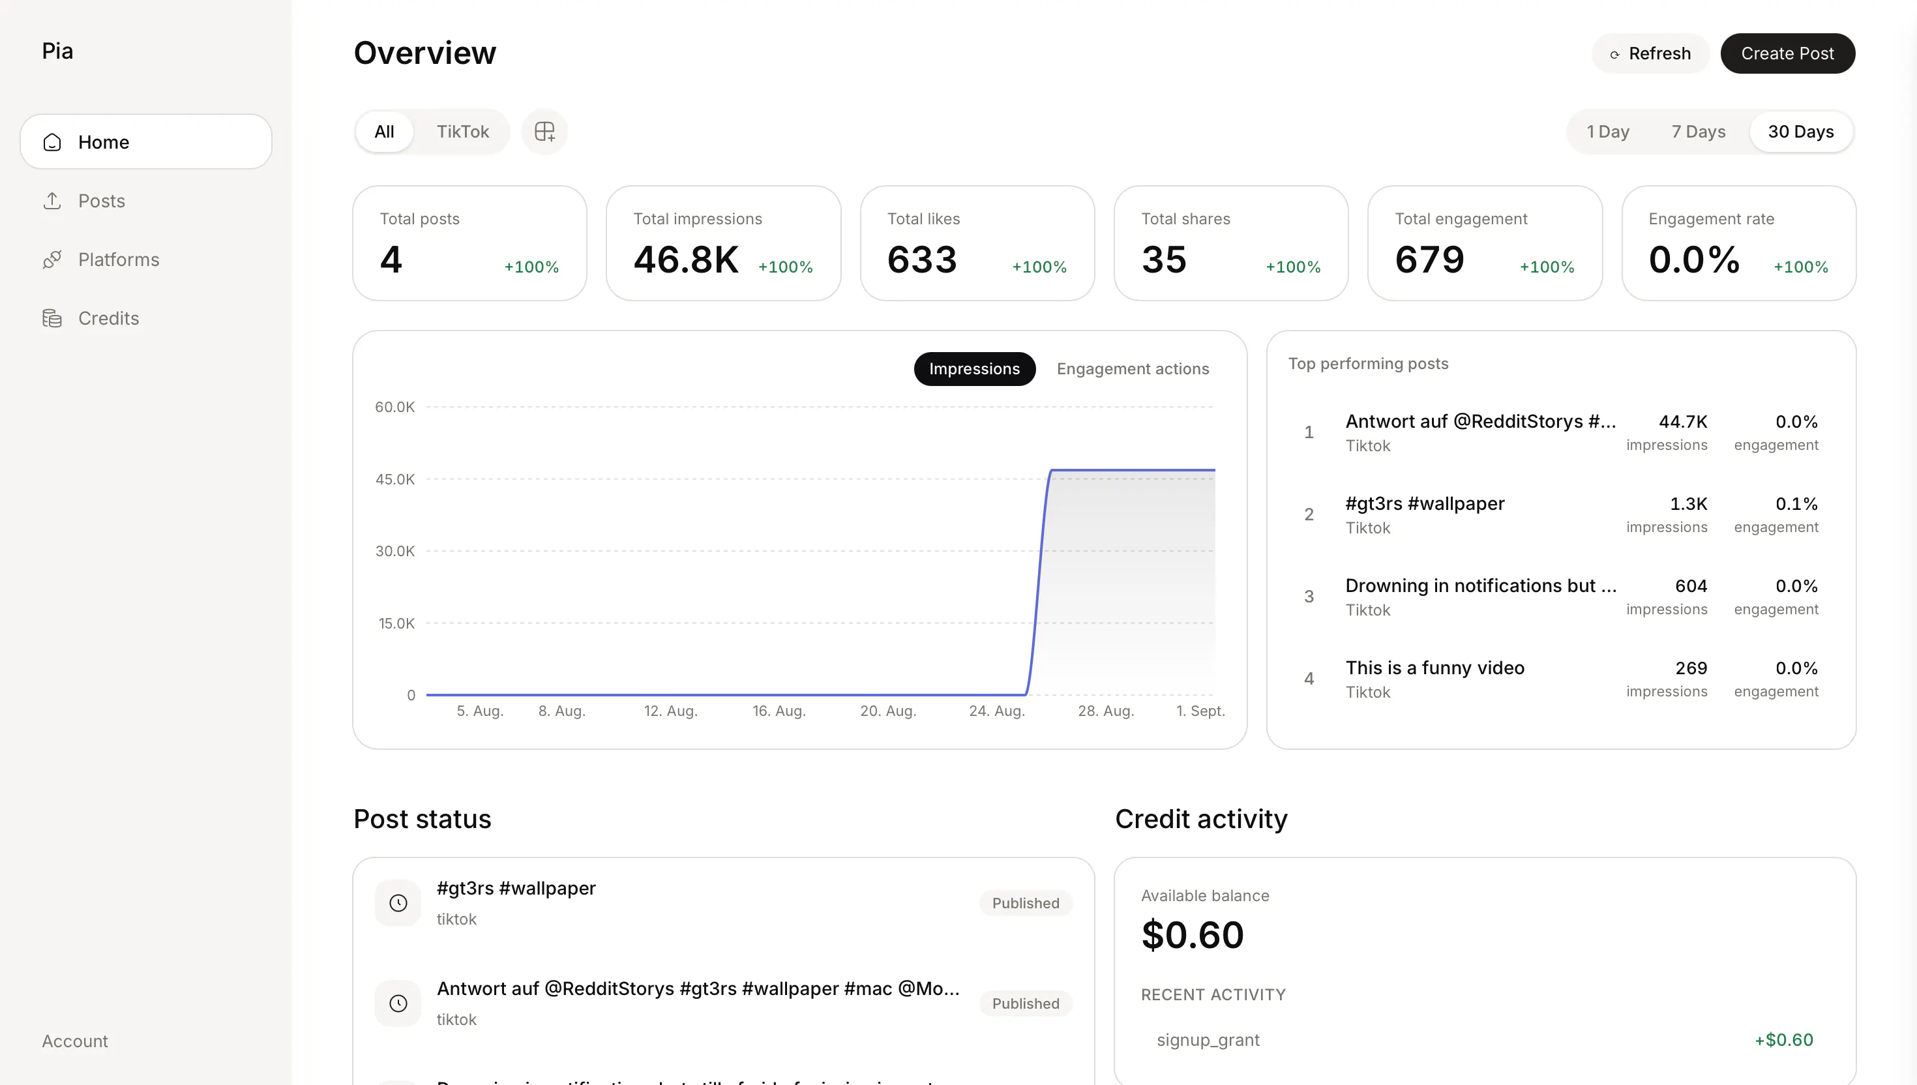This screenshot has height=1085, width=1917.
Task: Click the 679 total engagement value
Action: (1429, 260)
